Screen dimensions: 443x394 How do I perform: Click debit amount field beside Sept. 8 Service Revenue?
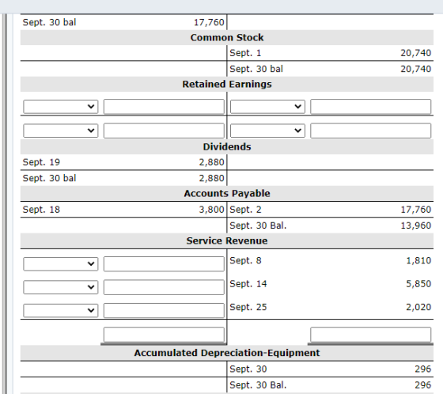click(x=164, y=263)
